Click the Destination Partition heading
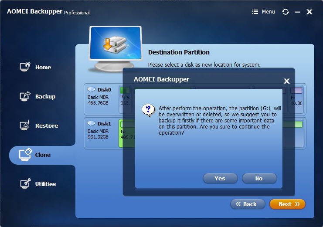 click(179, 52)
